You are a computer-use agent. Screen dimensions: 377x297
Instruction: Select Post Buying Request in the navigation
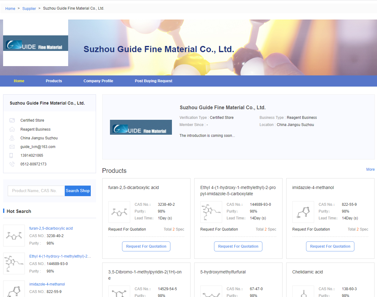point(153,81)
